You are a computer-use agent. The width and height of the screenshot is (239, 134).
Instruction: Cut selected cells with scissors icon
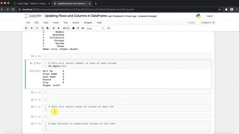(37, 28)
